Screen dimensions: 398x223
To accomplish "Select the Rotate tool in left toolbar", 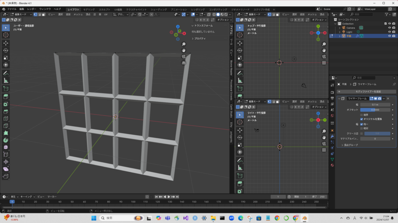I will point(6,50).
